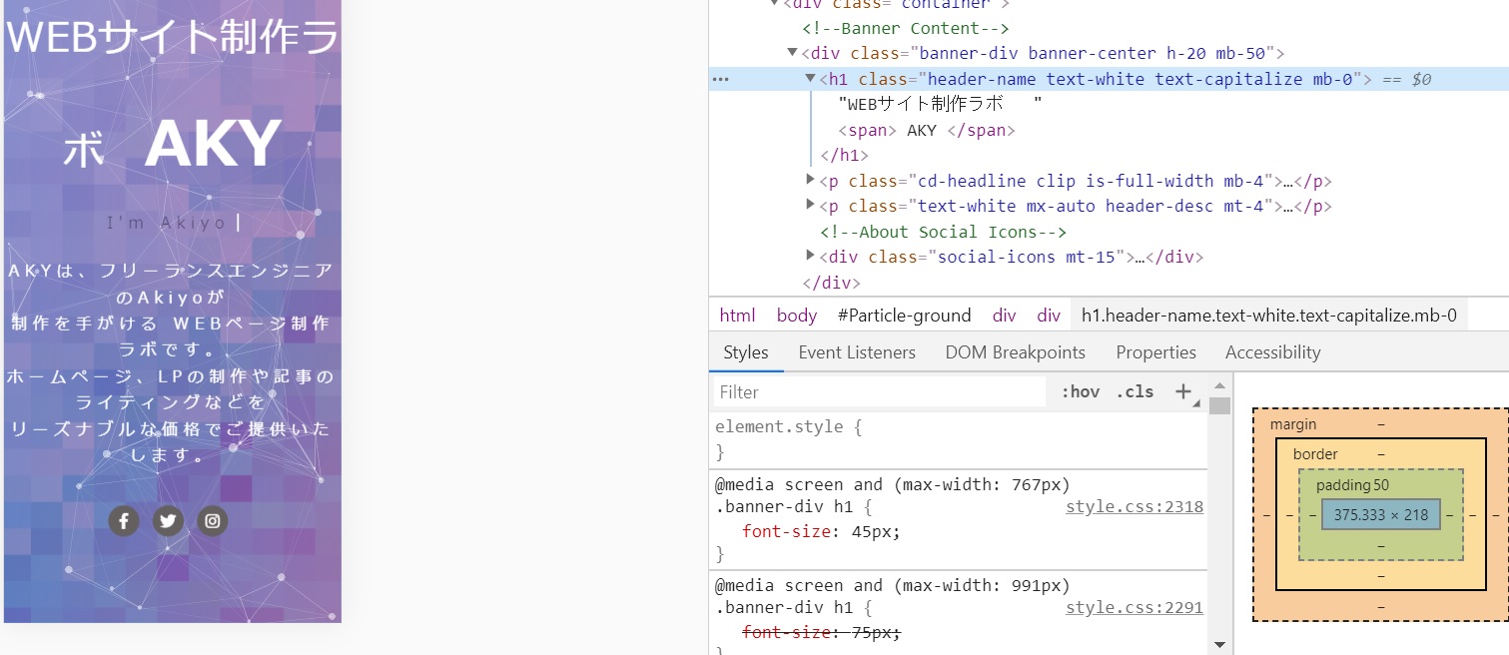Screen dimensions: 1509x655
Task: Open the style.css:2291 source link
Action: pos(1133,608)
